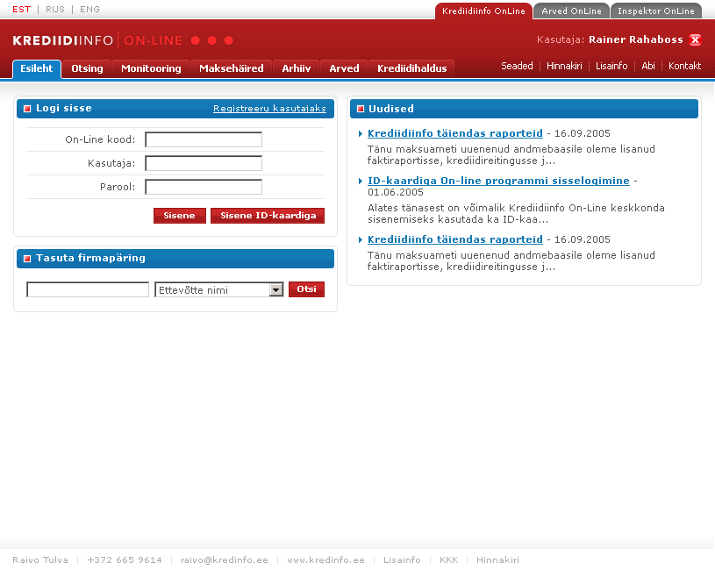Switch language to RUS

tap(55, 10)
